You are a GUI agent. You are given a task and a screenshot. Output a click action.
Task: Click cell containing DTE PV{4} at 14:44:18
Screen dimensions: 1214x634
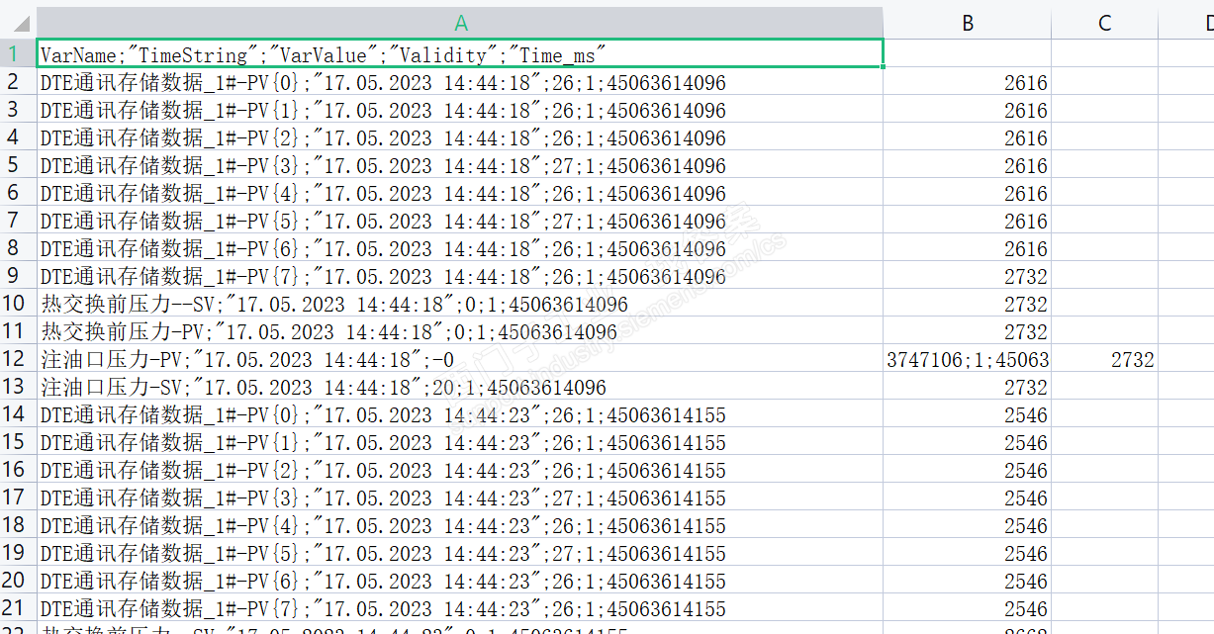(460, 193)
